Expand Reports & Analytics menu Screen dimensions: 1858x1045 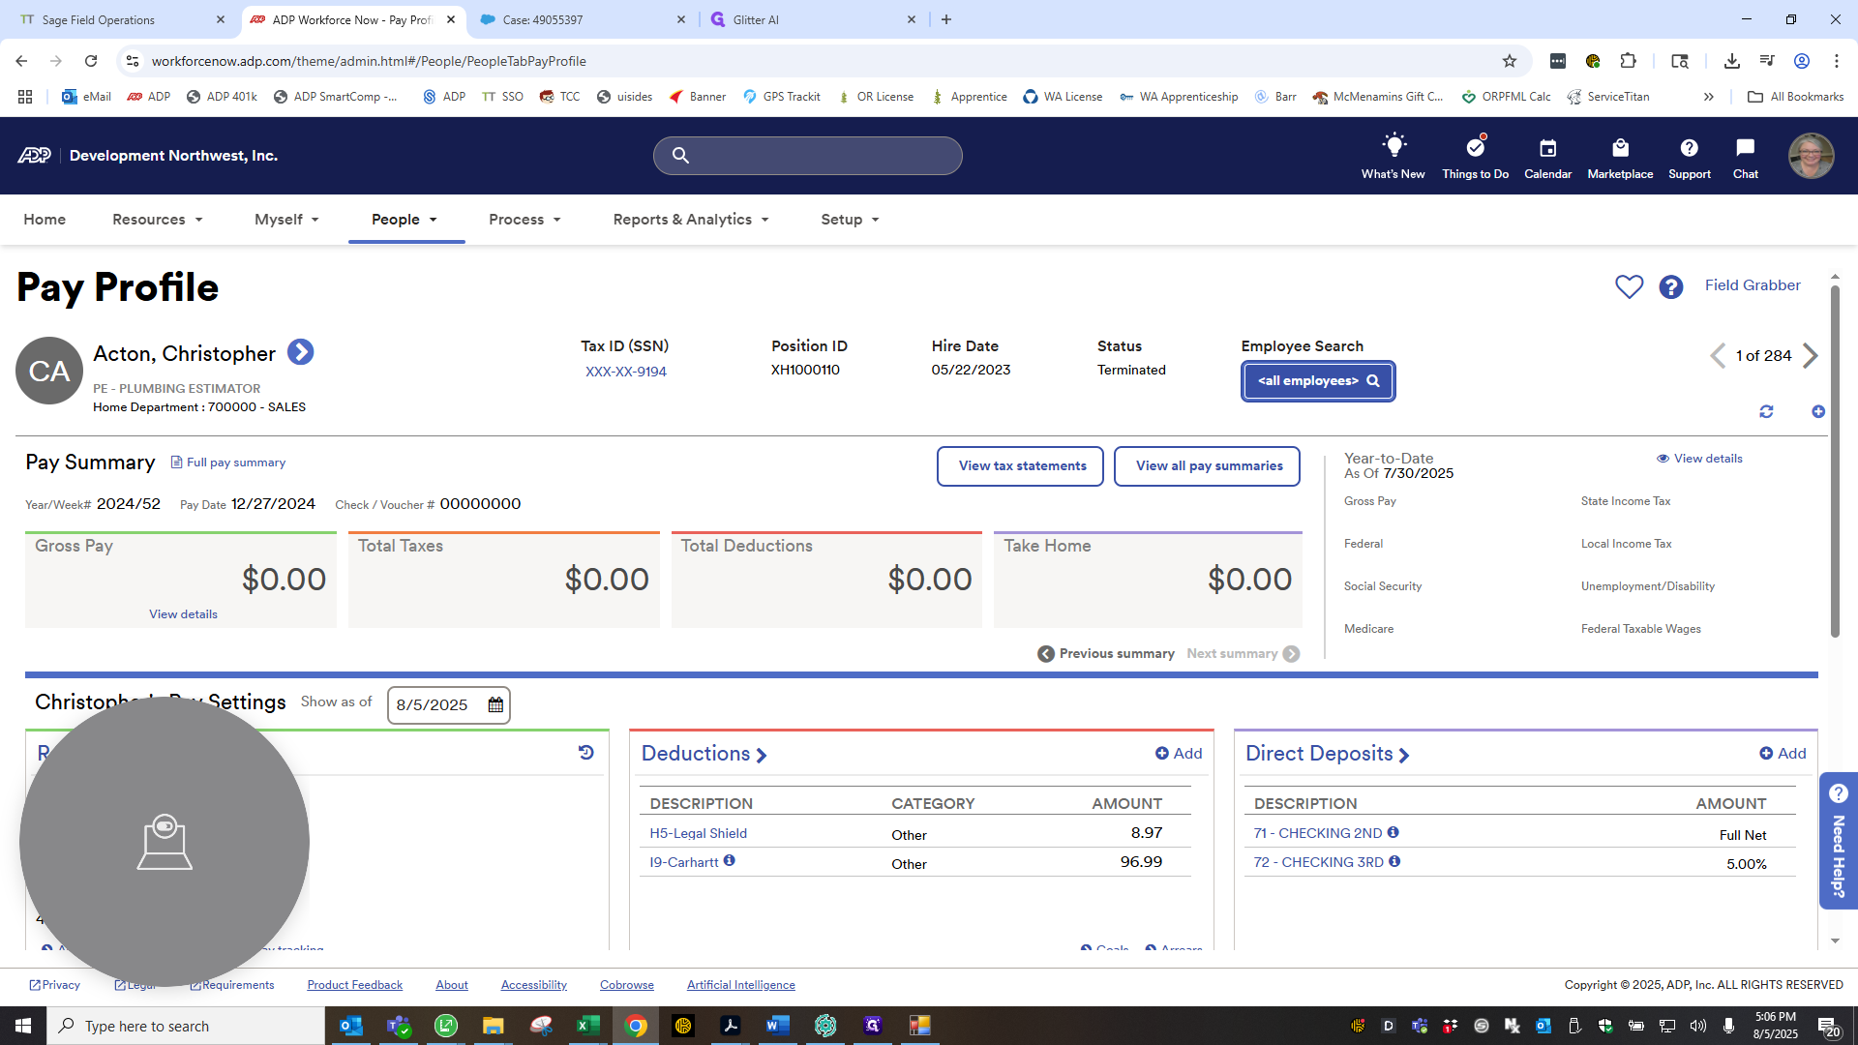691,220
